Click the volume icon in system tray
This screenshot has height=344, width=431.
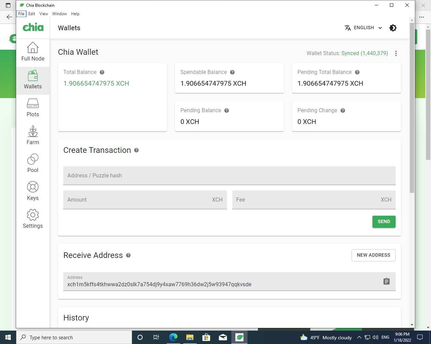pyautogui.click(x=375, y=337)
